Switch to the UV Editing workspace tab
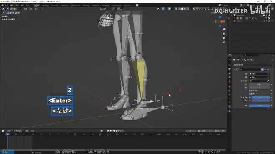 point(64,5)
